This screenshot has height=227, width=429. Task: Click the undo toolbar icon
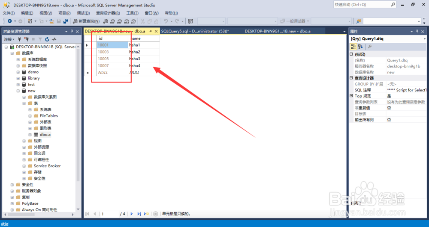point(166,21)
